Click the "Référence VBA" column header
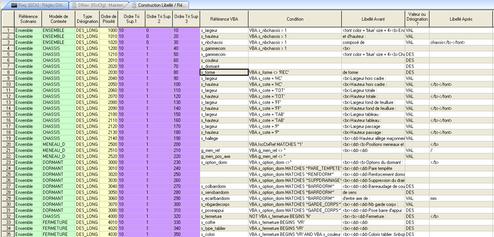Viewport: 494px width, 237px height. [x=223, y=18]
